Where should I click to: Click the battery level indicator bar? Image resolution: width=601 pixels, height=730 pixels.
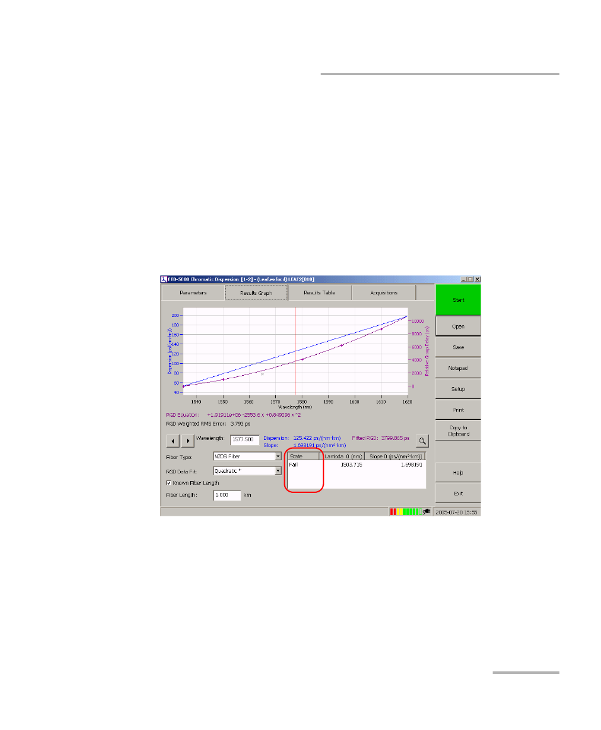(x=404, y=512)
